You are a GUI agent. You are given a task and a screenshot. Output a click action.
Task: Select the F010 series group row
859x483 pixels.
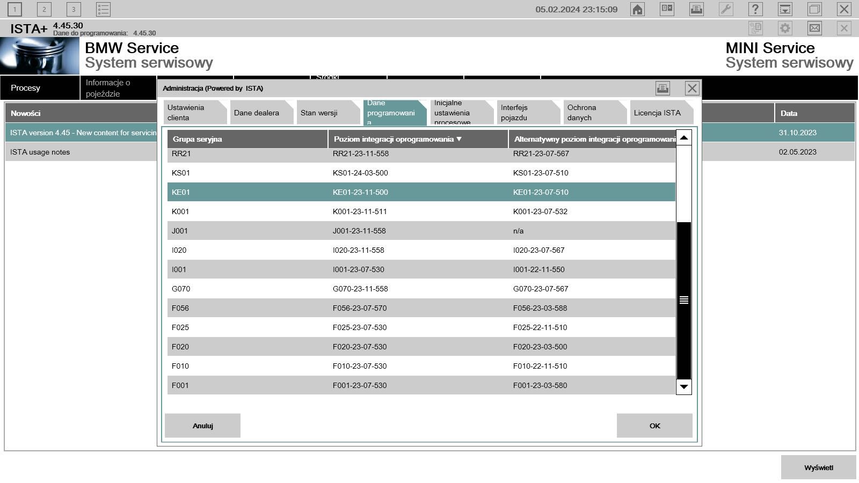tap(421, 366)
